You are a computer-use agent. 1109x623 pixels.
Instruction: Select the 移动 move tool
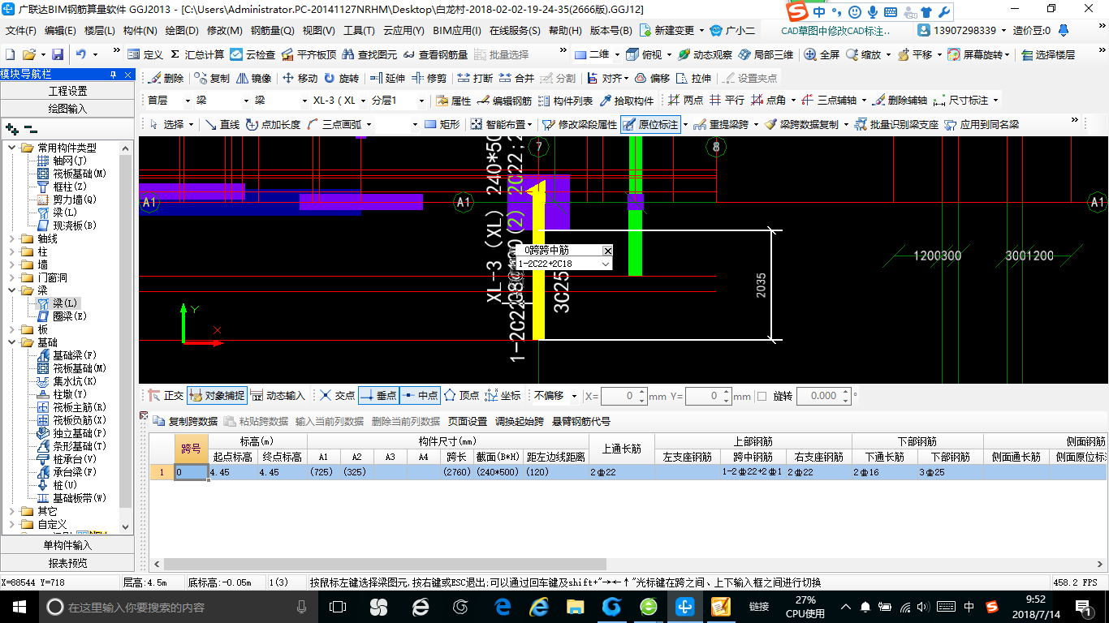[x=300, y=79]
